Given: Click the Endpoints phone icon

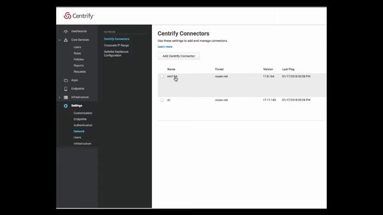Looking at the screenshot, I should pos(66,89).
